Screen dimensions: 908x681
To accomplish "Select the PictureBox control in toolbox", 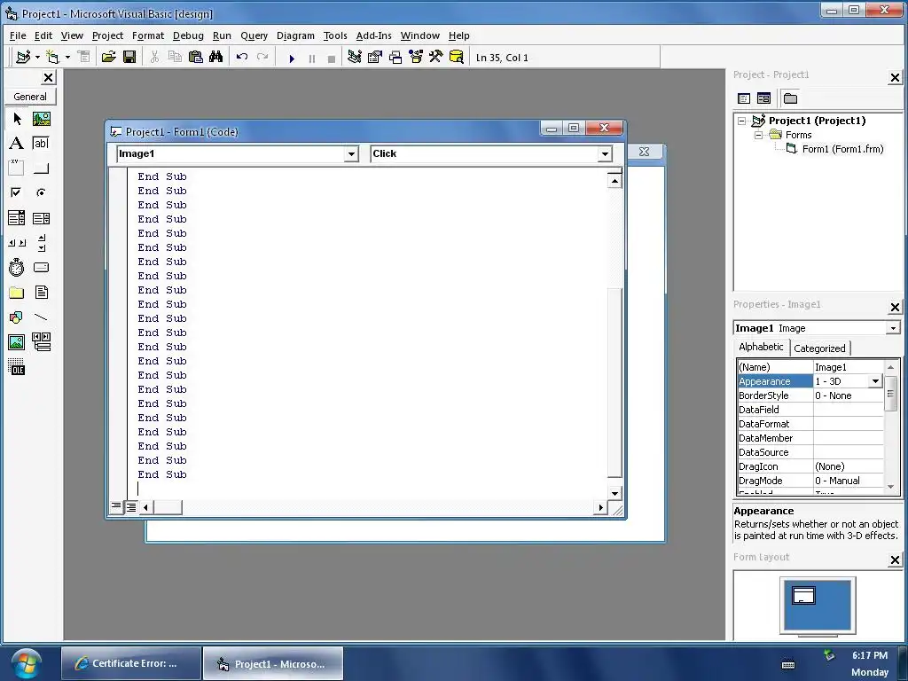I will point(41,119).
